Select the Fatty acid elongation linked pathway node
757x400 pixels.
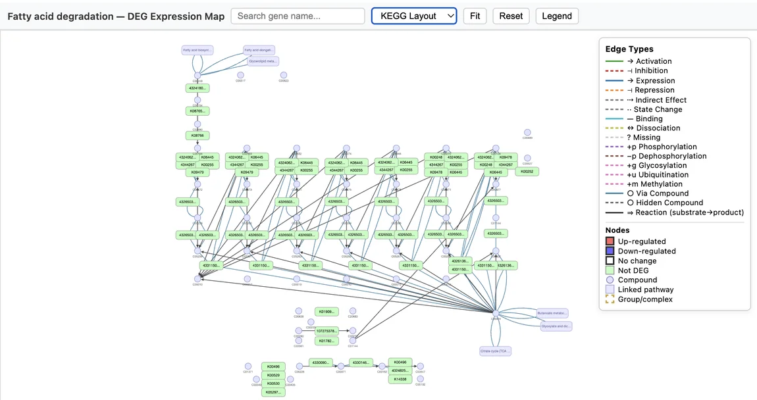tap(259, 50)
